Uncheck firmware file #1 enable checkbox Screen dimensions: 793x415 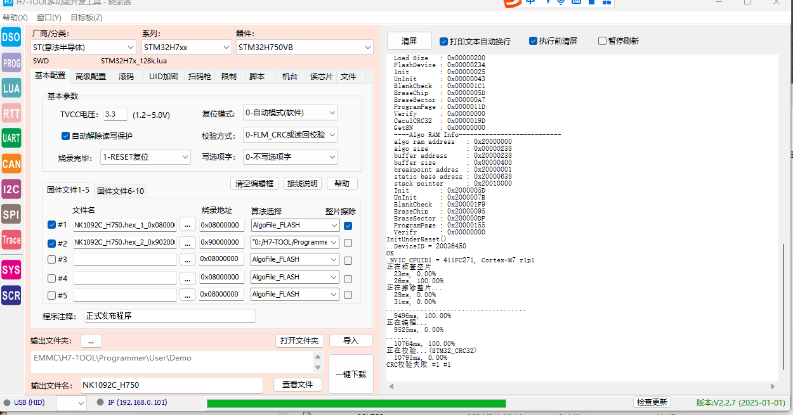(x=51, y=224)
